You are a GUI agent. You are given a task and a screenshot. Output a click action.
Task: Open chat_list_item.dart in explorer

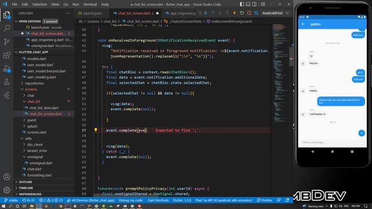tap(44, 108)
